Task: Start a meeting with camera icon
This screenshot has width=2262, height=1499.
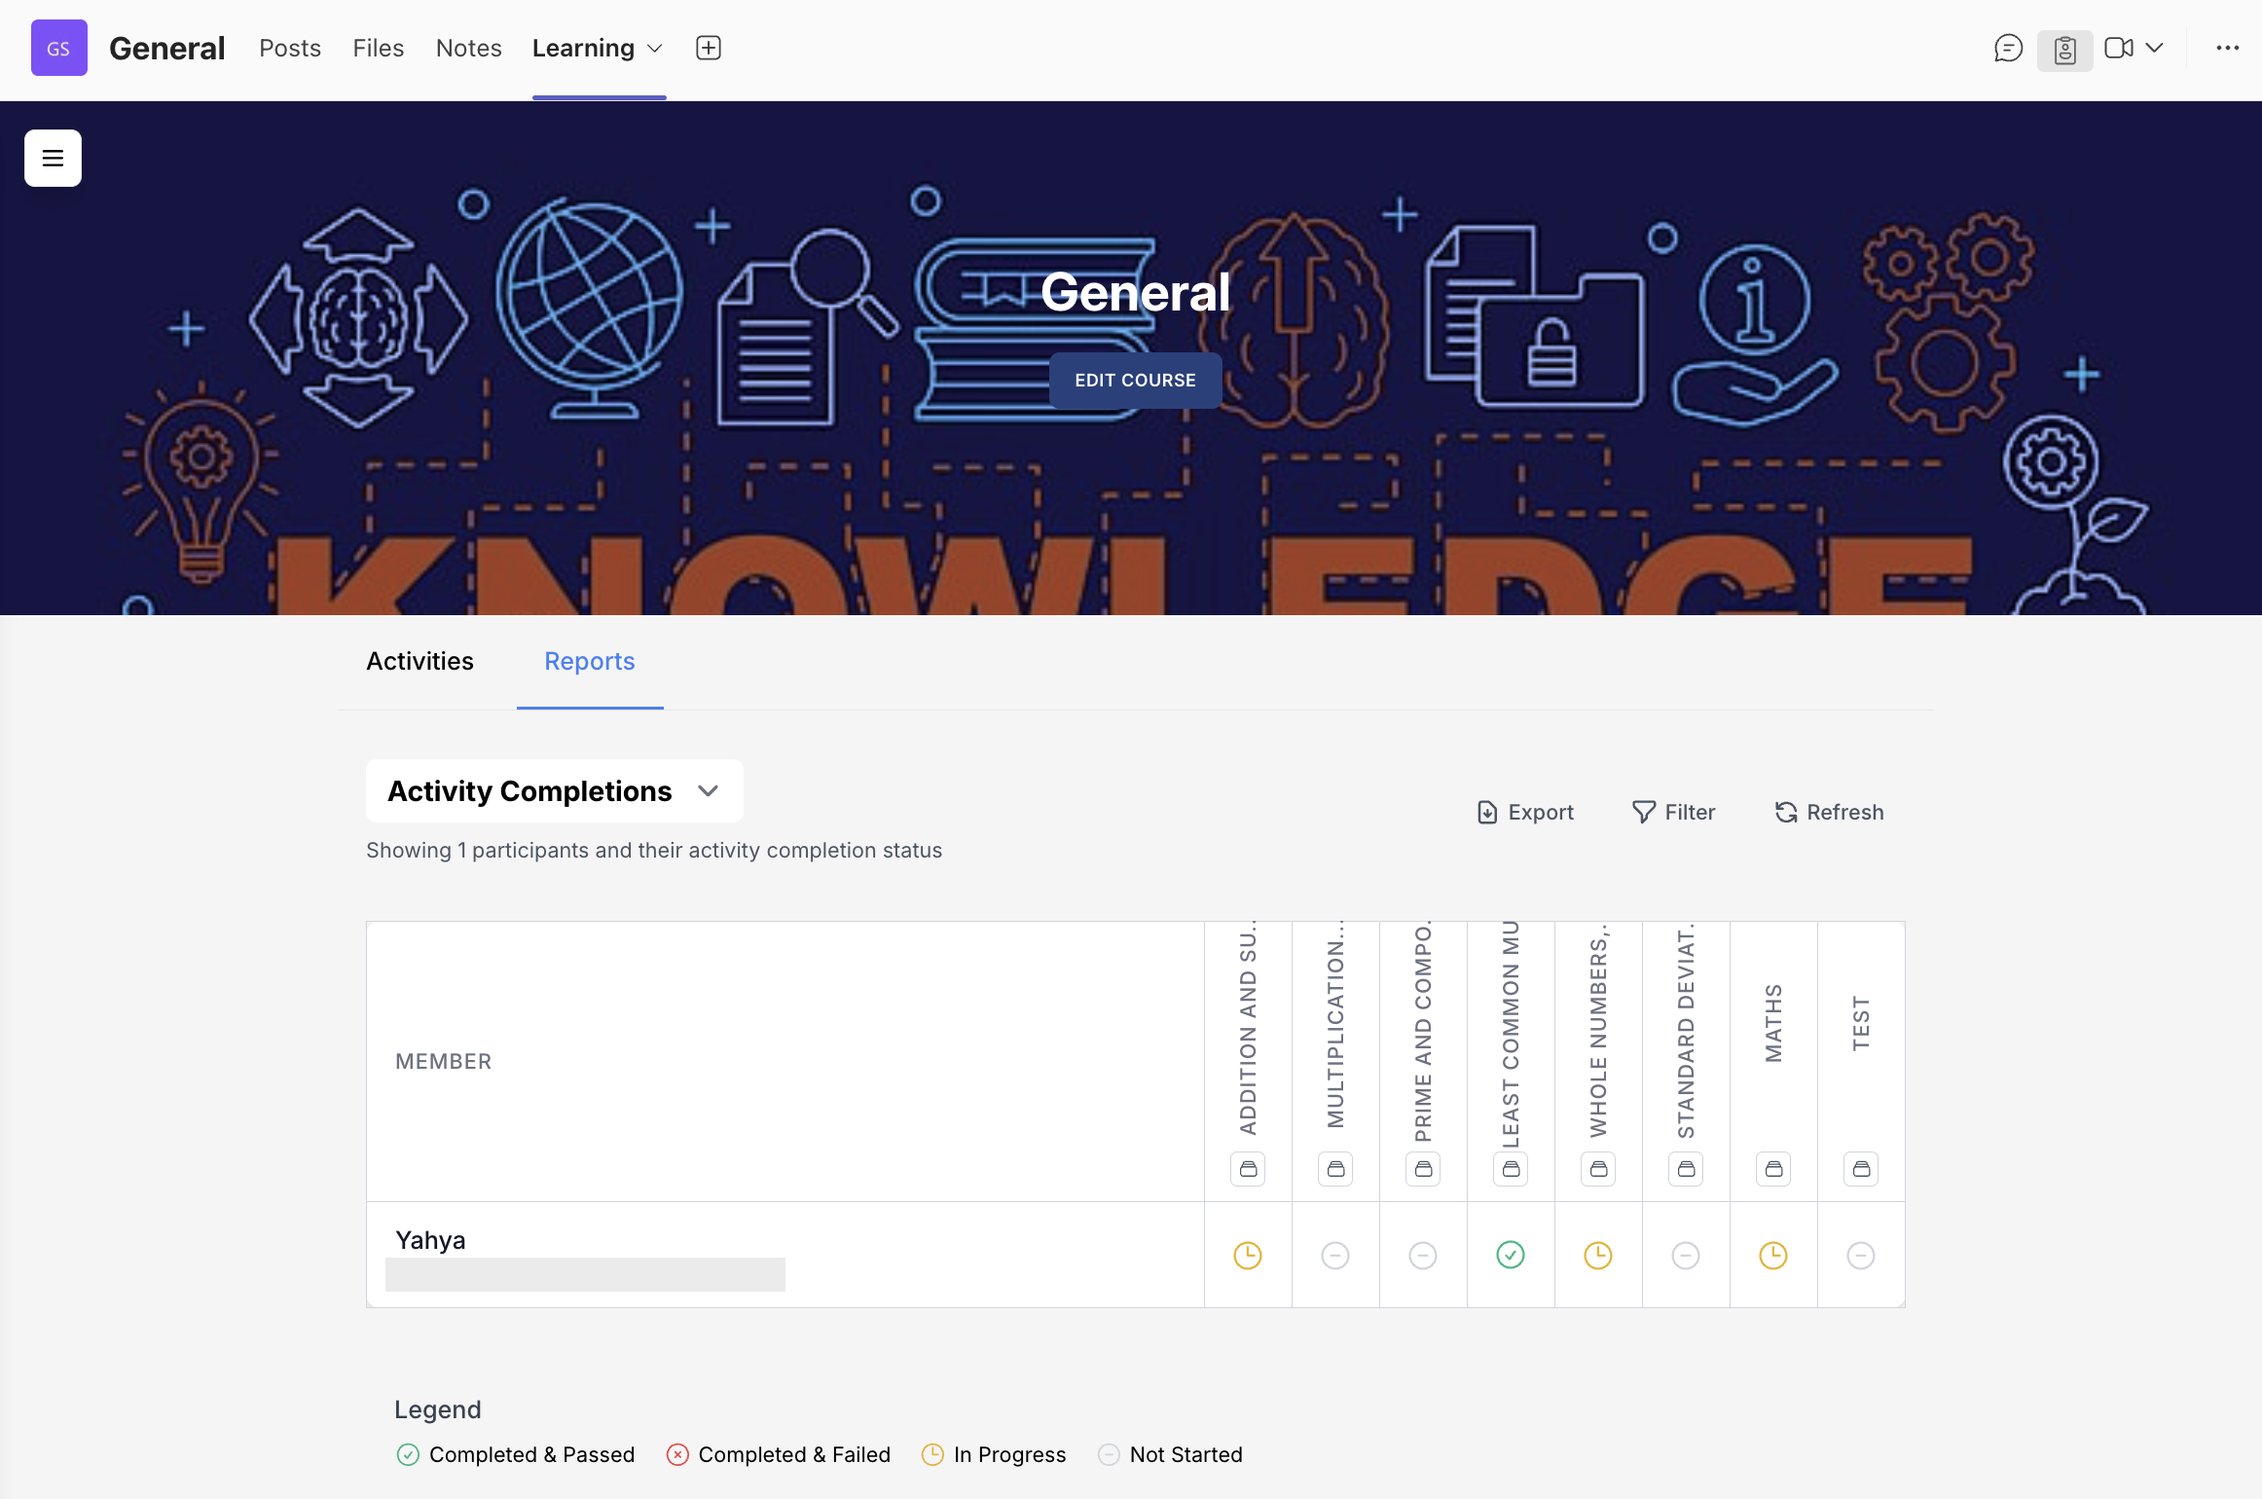Action: (x=2118, y=48)
